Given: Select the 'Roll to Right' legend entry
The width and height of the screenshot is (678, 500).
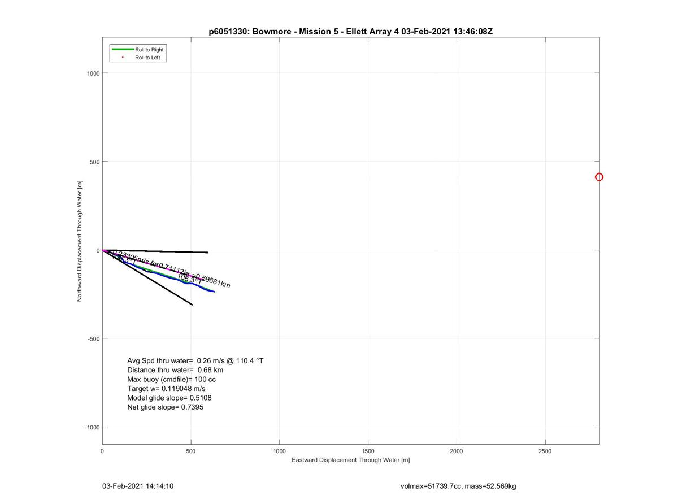Looking at the screenshot, I should (x=149, y=50).
